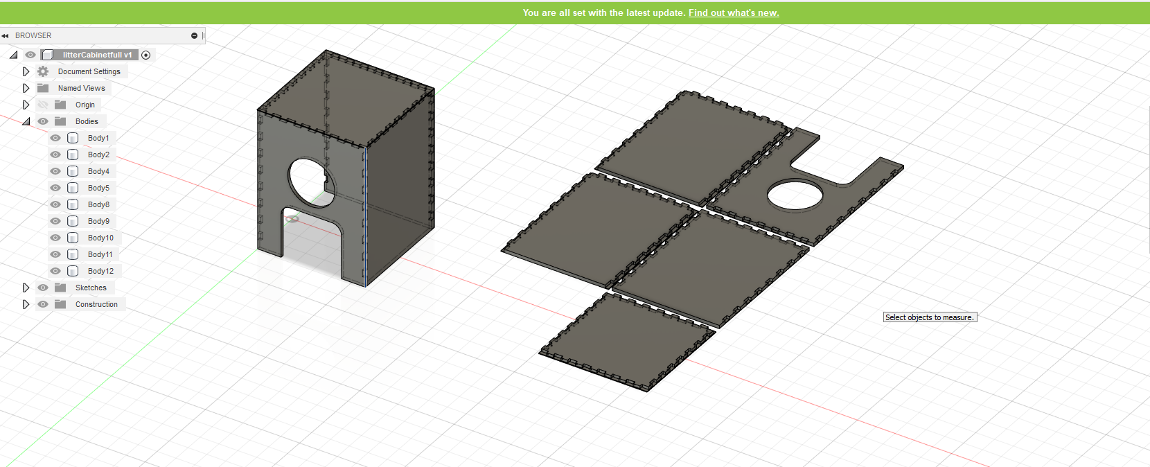The width and height of the screenshot is (1150, 467).
Task: Click the Bodies folder icon
Action: point(60,121)
